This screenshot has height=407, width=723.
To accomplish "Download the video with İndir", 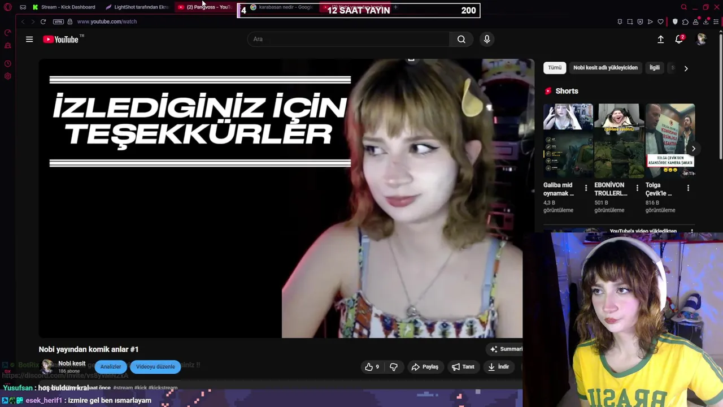I will [499, 367].
